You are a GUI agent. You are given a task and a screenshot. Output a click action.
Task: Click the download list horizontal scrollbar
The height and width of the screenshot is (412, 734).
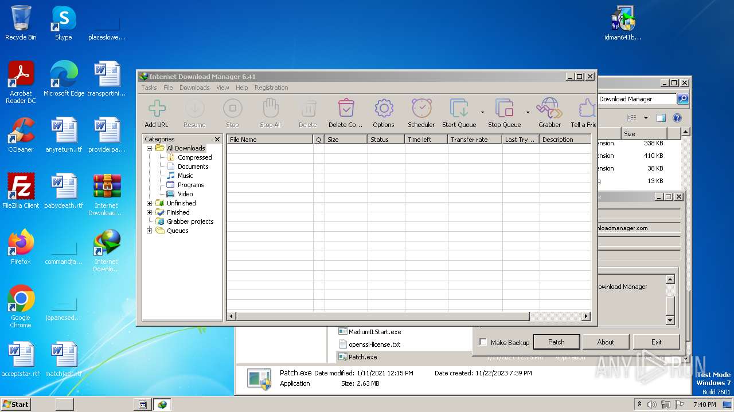click(382, 316)
